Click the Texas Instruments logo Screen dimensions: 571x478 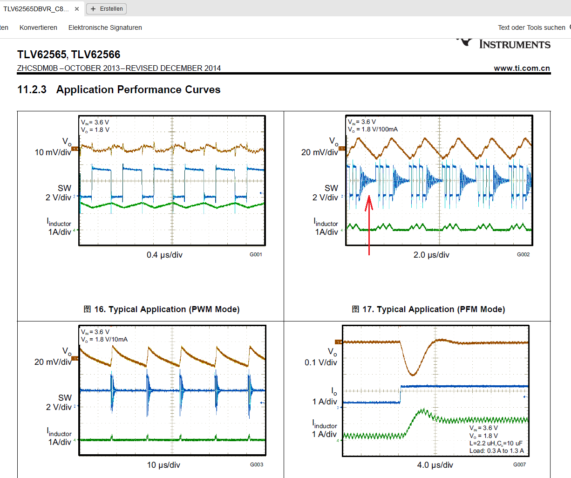pos(504,43)
